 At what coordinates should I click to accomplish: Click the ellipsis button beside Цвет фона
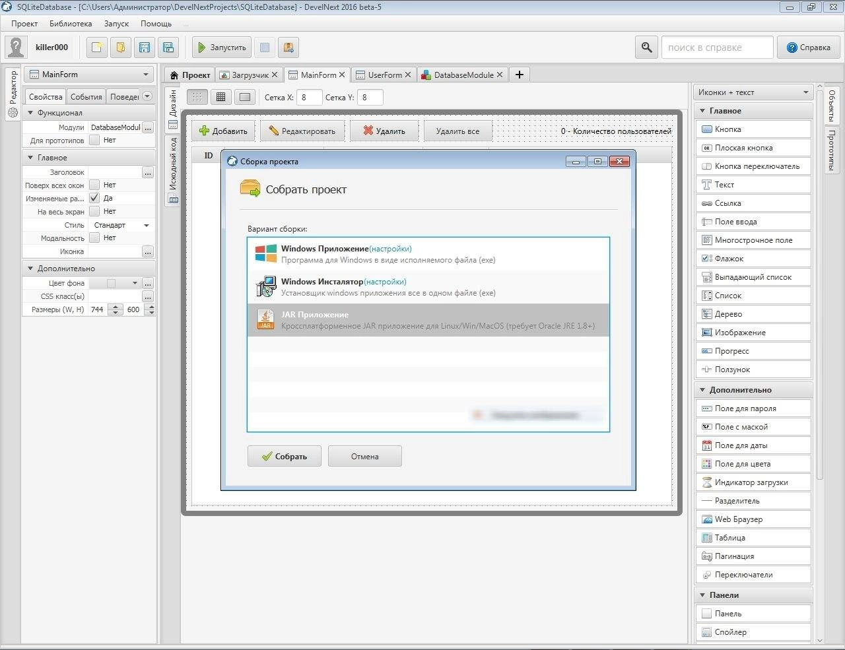click(x=148, y=283)
